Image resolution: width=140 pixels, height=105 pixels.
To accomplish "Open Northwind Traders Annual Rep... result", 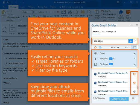I will pos(113,82).
